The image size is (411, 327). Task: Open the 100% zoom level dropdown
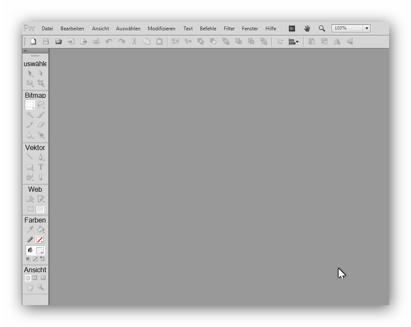[367, 28]
